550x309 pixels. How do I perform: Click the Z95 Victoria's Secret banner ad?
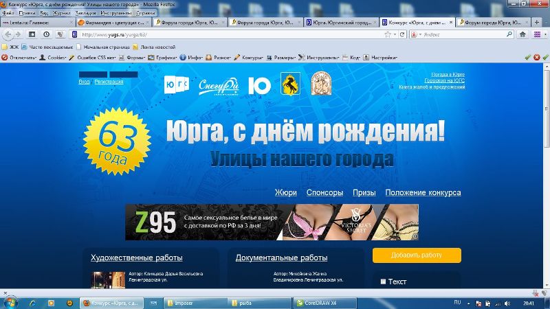(x=272, y=222)
